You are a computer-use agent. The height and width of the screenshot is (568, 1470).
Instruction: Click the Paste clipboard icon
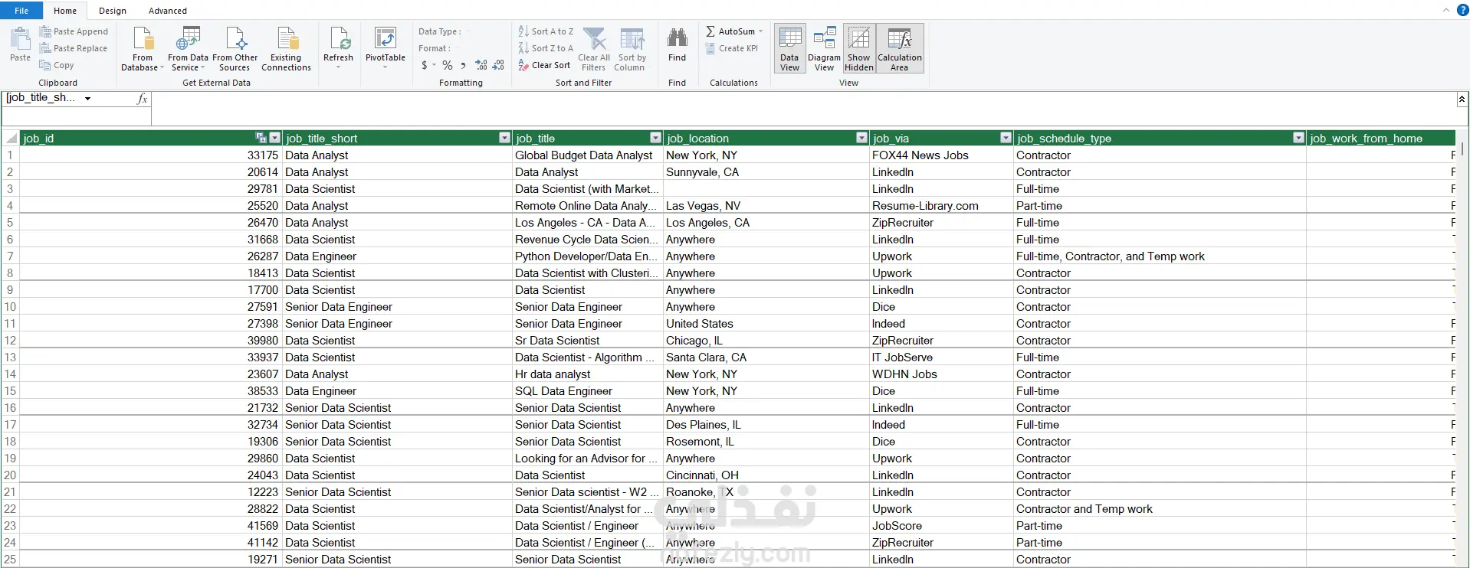[x=20, y=39]
